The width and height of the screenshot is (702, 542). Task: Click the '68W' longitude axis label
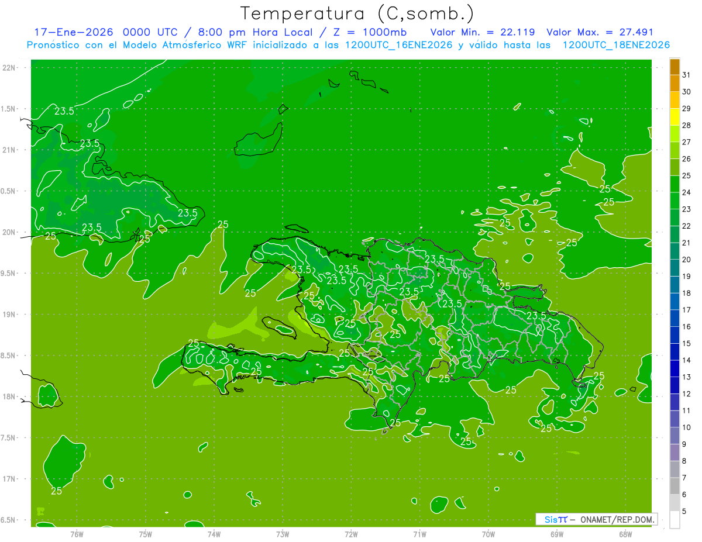pos(625,534)
